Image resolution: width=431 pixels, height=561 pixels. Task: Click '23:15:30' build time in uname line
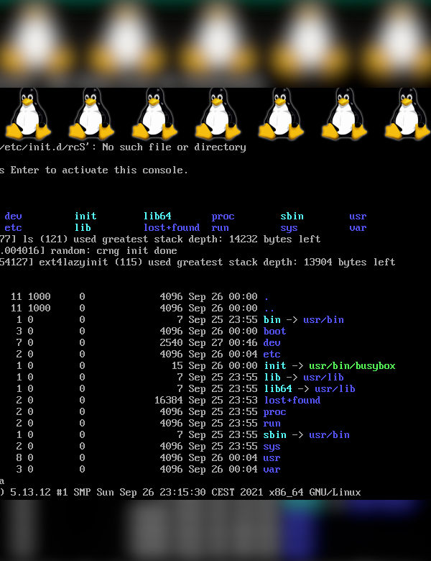[182, 492]
